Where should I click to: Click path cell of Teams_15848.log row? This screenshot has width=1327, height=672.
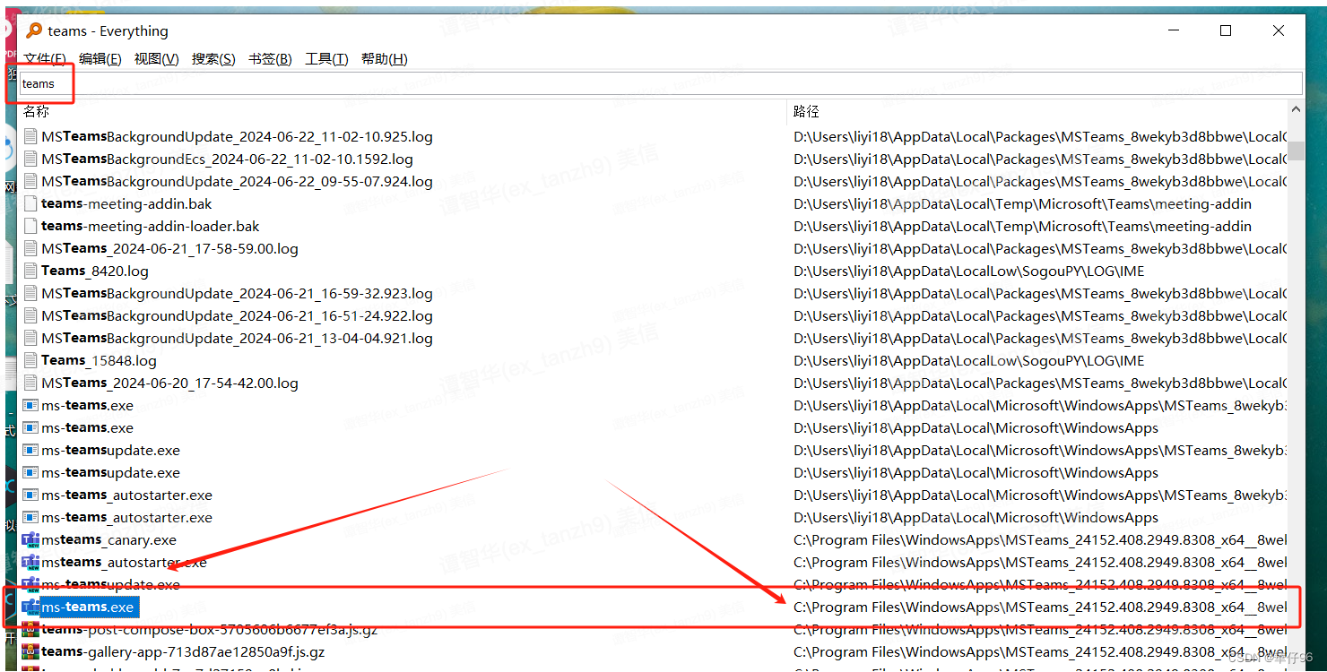tap(969, 361)
